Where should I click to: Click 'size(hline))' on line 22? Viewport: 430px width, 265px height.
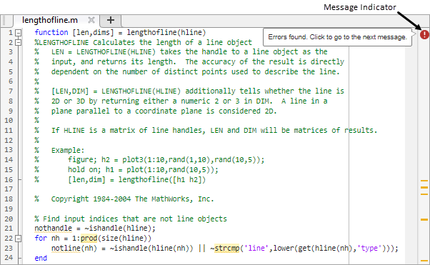click(x=126, y=238)
